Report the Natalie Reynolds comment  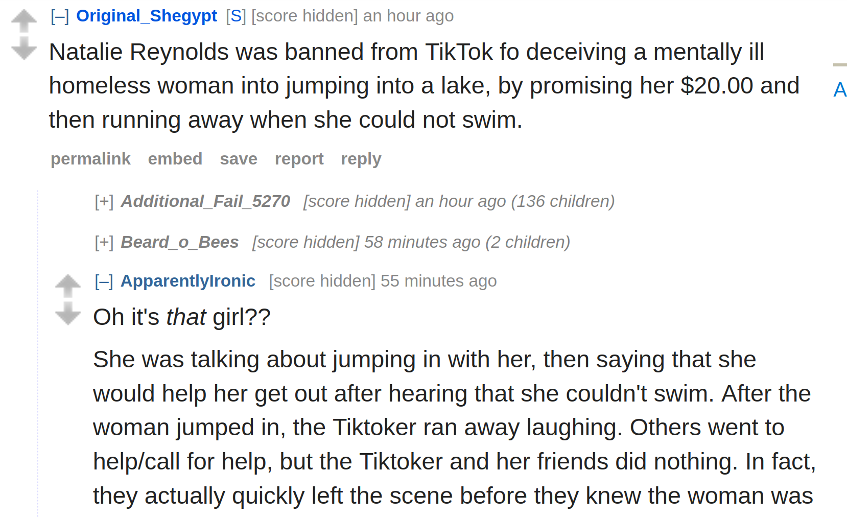299,159
